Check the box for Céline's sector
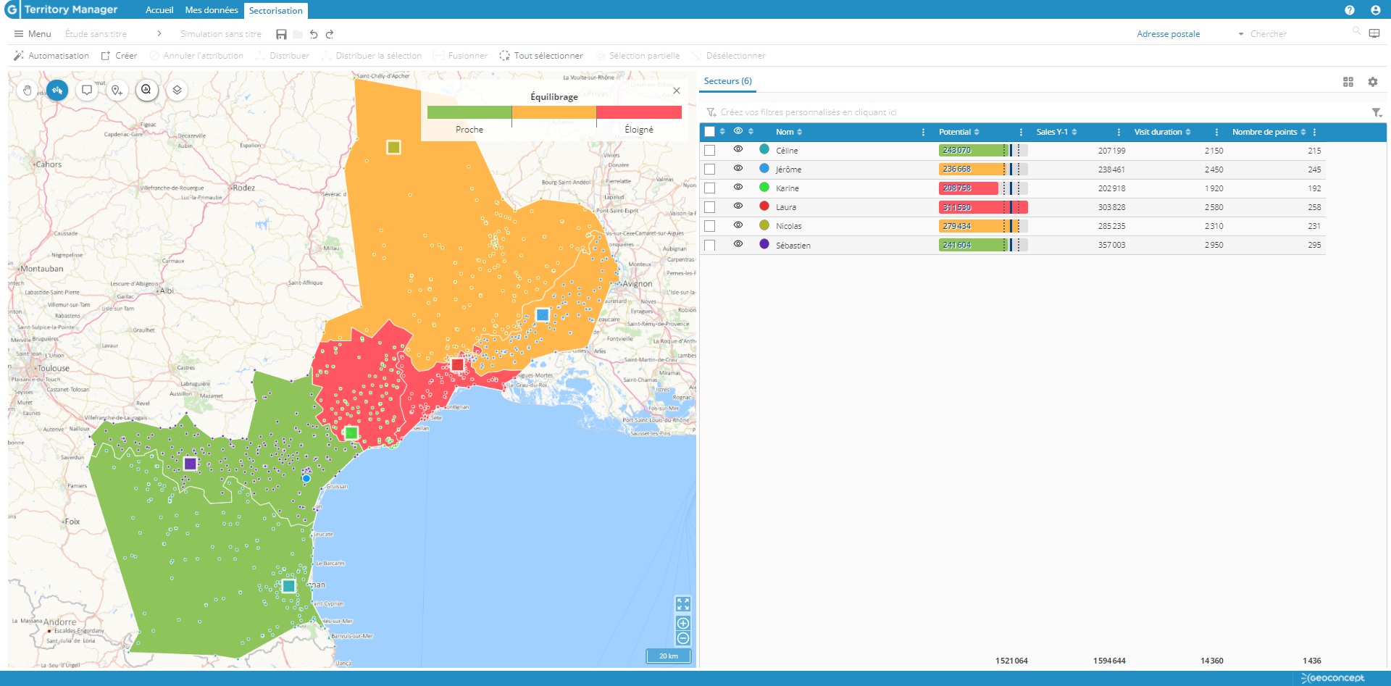1391x686 pixels. [x=709, y=151]
